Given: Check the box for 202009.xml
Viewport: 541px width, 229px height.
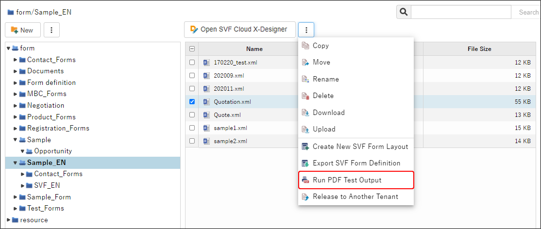Looking at the screenshot, I should [x=192, y=76].
